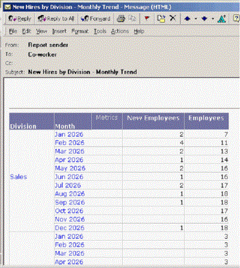The image size is (240, 268).
Task: Click the envelope icon in the title bar
Action: [x=8, y=7]
